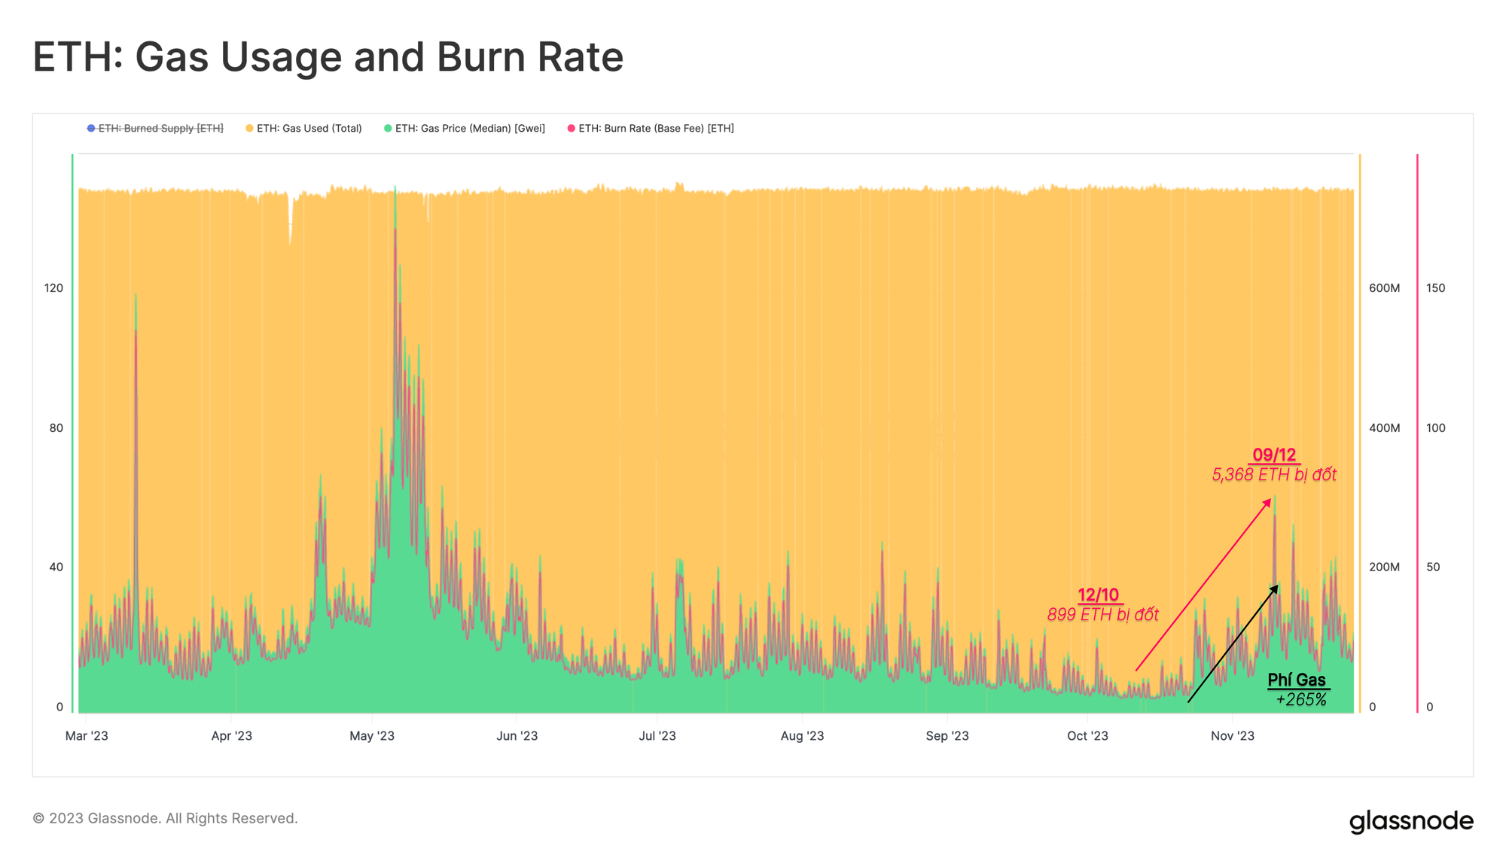
Task: Toggle the struck-through Burned Supply legend label
Action: pyautogui.click(x=160, y=129)
